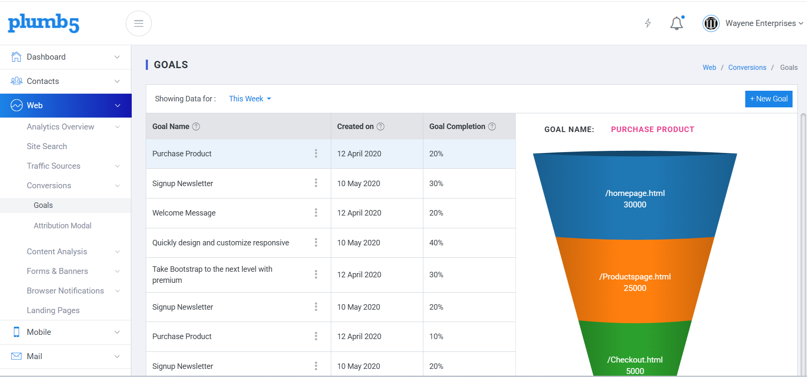
Task: Click the Dashboard home icon
Action: (x=16, y=57)
